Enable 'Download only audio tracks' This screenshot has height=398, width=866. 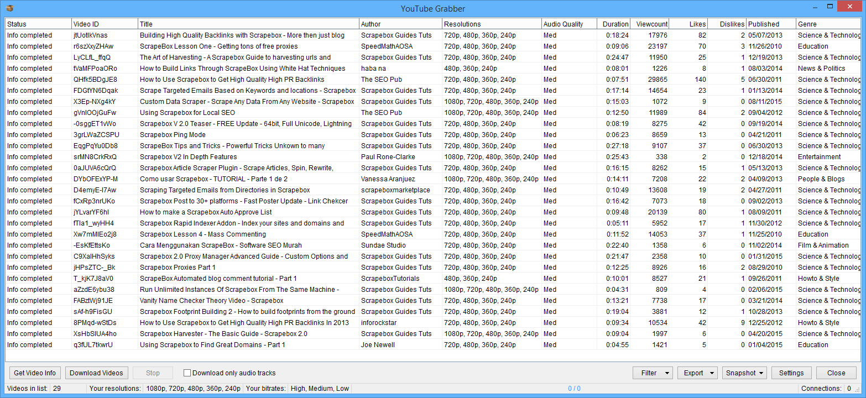click(x=187, y=373)
